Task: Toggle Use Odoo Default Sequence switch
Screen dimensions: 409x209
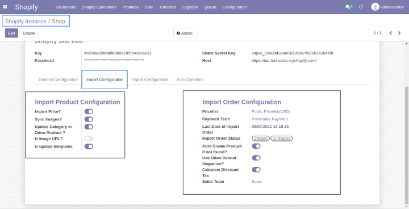Action: click(256, 158)
